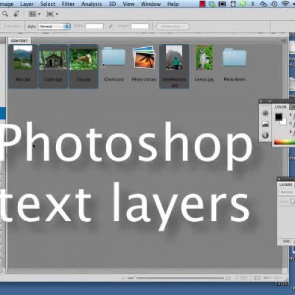Click the white background color swatch
Screen dimensions: 295x295
tap(284, 122)
